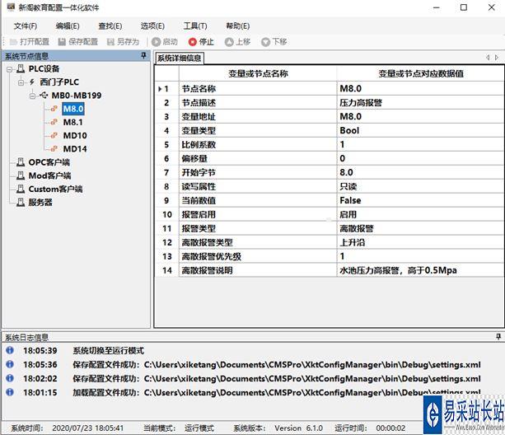Pin the 系统日志信息 log panel
Image resolution: width=505 pixels, height=435 pixels.
pos(498,338)
